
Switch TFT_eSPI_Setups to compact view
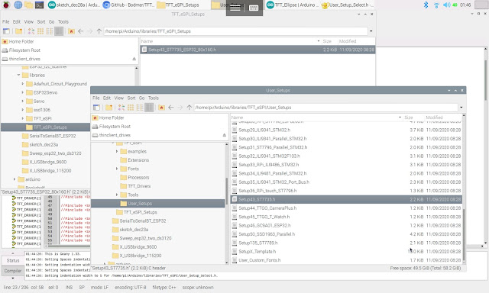pyautogui.click(x=50, y=31)
